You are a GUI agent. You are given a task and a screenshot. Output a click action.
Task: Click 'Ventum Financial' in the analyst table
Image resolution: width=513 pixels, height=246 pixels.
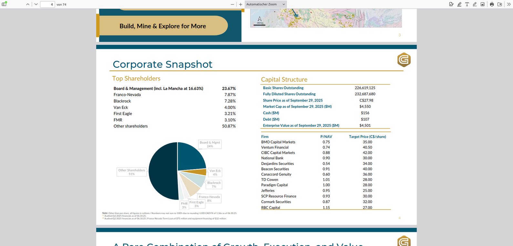(275, 147)
